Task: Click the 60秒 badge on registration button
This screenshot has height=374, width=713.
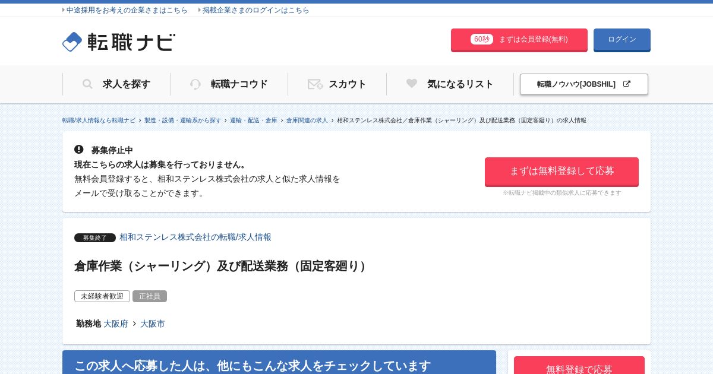Action: (482, 39)
